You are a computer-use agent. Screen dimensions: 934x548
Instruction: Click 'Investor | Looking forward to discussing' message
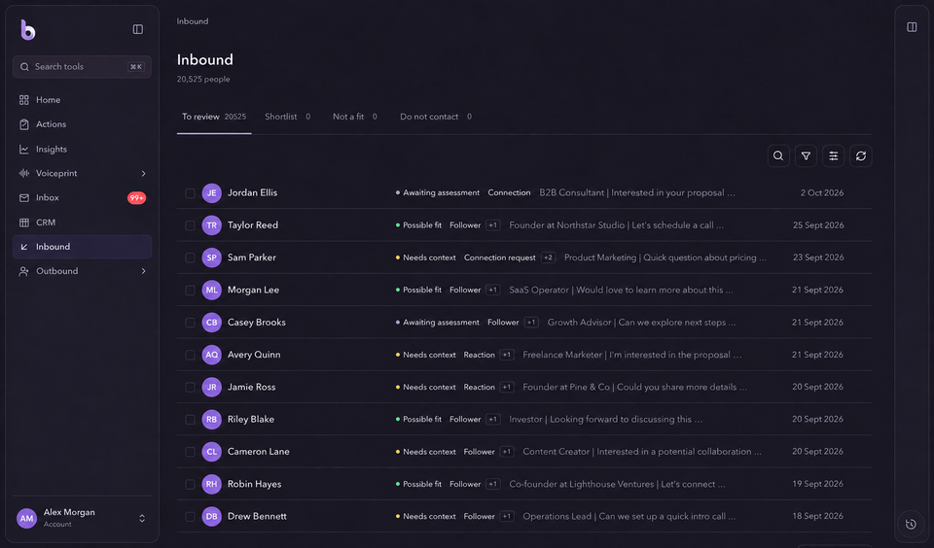tap(605, 420)
